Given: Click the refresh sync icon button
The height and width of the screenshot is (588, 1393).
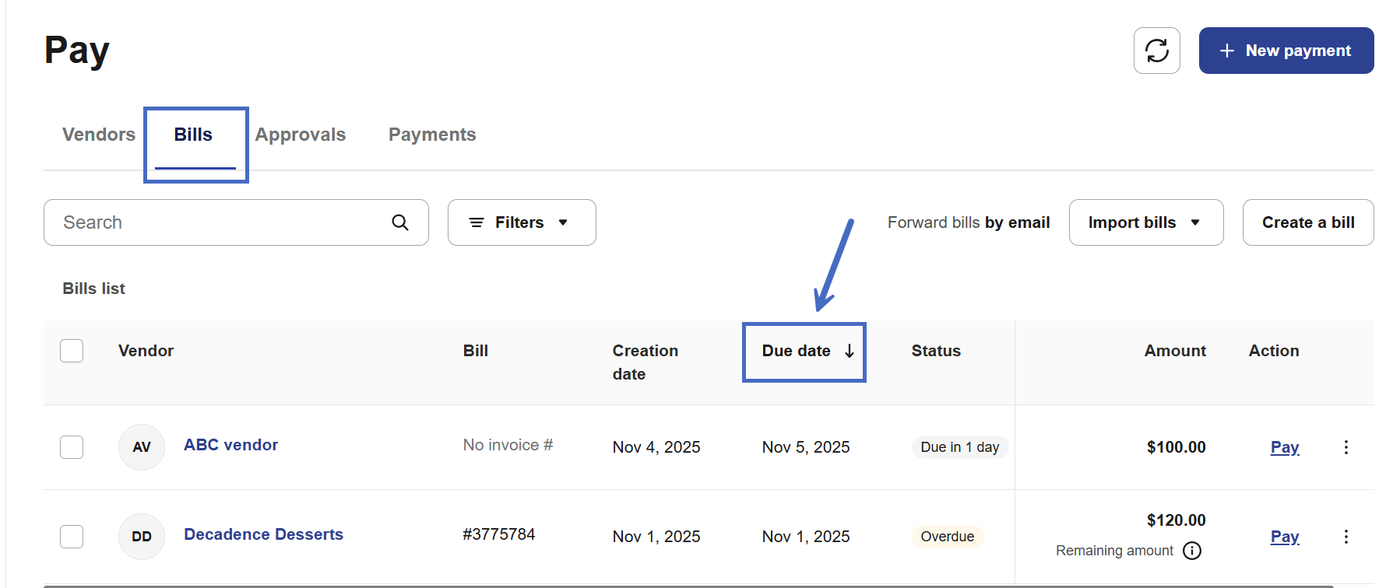Looking at the screenshot, I should click(1156, 51).
